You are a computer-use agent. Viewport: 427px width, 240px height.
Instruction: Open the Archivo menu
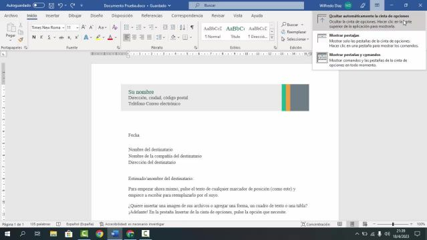[x=11, y=16]
